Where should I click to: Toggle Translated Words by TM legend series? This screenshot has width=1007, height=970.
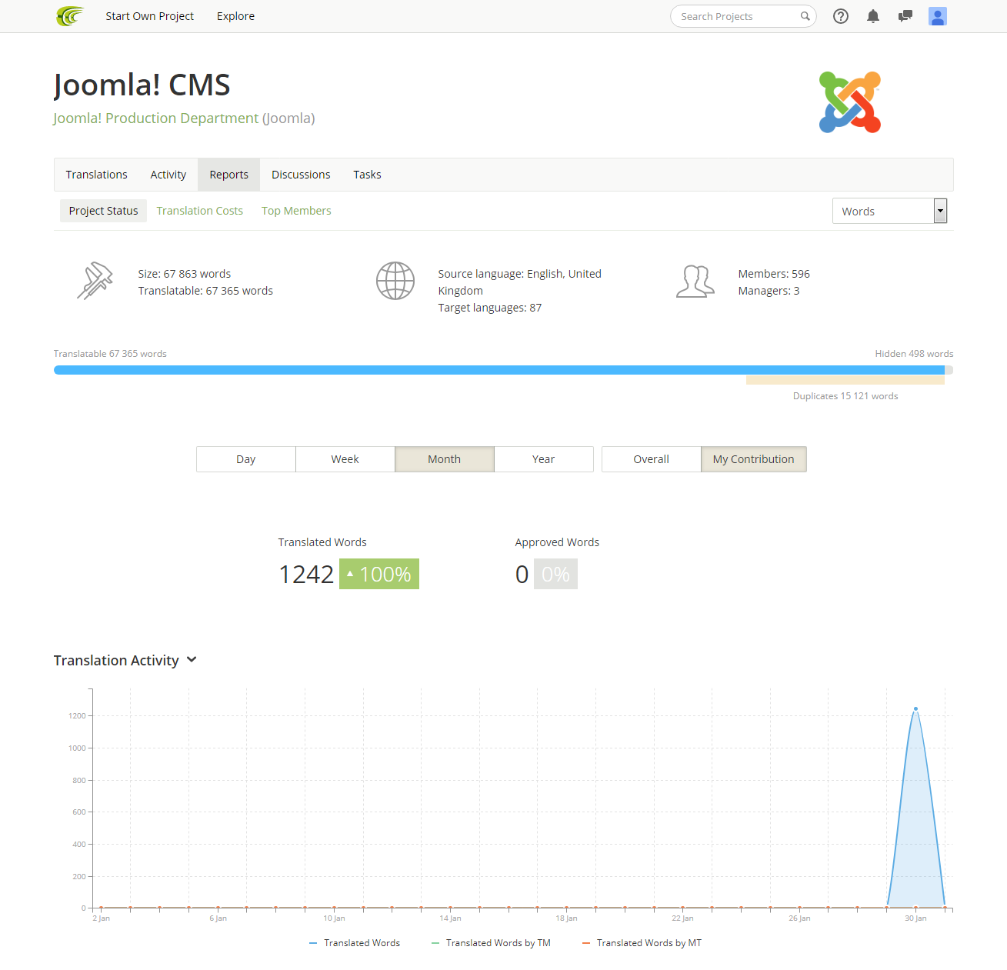pos(492,943)
